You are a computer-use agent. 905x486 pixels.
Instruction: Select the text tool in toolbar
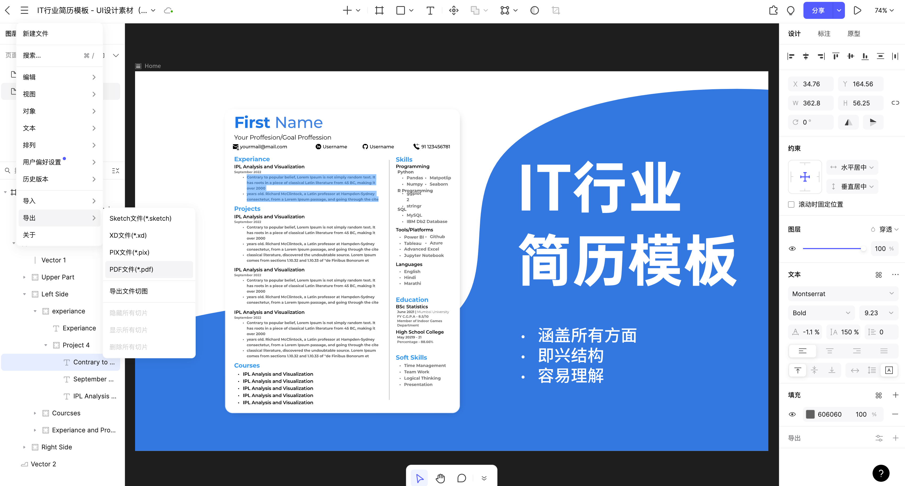429,10
